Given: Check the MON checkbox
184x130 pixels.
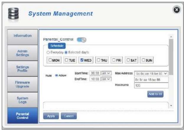Looking at the screenshot, I should 50,60.
